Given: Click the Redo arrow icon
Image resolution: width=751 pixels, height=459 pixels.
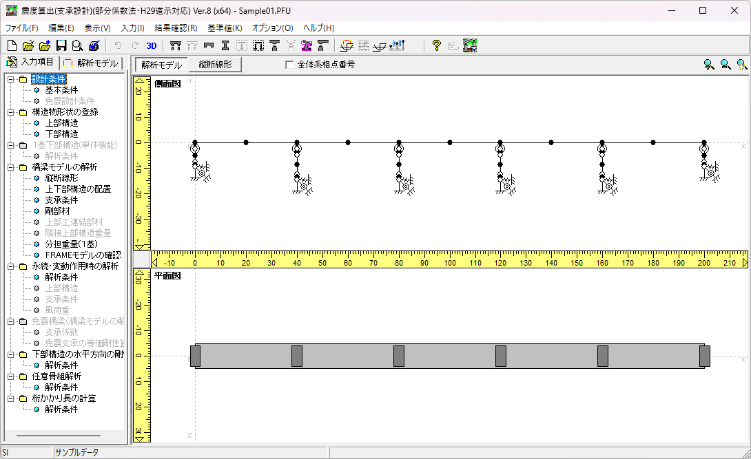Looking at the screenshot, I should (x=135, y=45).
